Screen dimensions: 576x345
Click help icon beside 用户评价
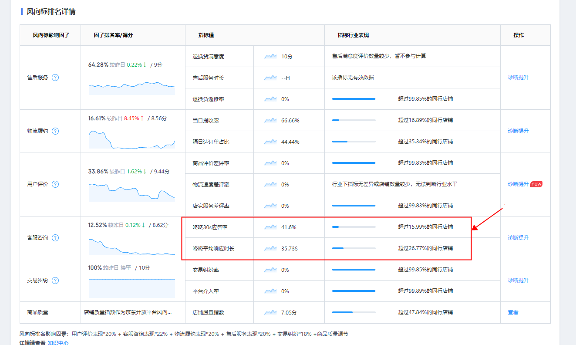(55, 184)
